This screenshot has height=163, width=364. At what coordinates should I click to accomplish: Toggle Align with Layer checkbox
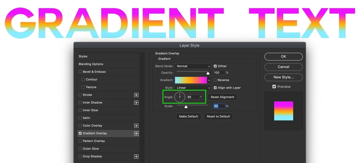(215, 88)
